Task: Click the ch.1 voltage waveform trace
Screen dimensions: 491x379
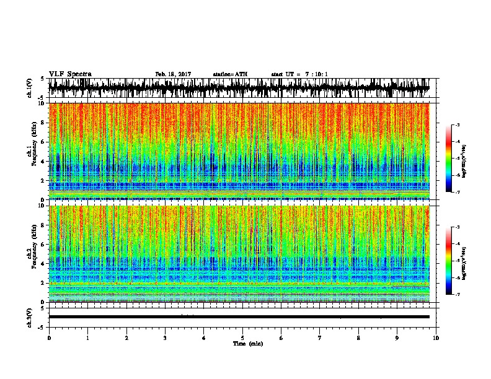Action: (239, 88)
